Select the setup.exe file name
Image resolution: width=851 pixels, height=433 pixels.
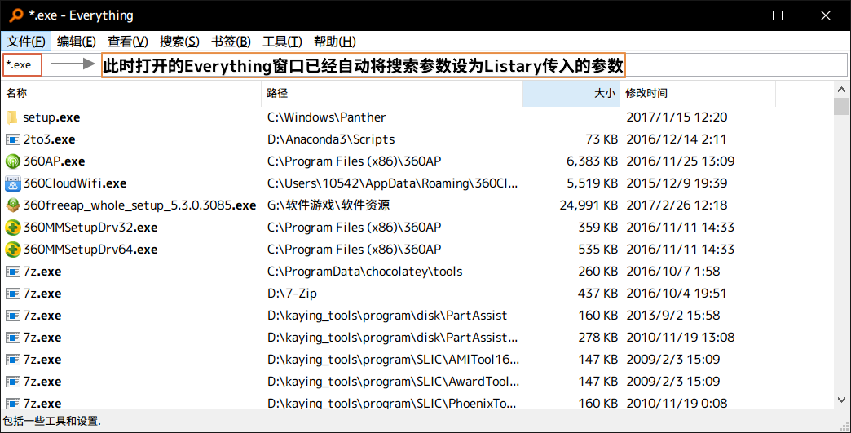(51, 117)
